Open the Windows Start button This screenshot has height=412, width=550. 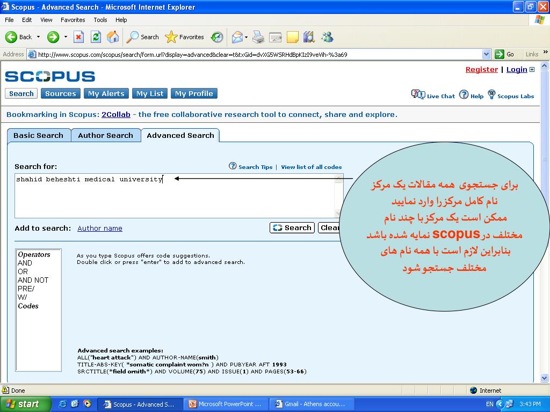pyautogui.click(x=25, y=404)
